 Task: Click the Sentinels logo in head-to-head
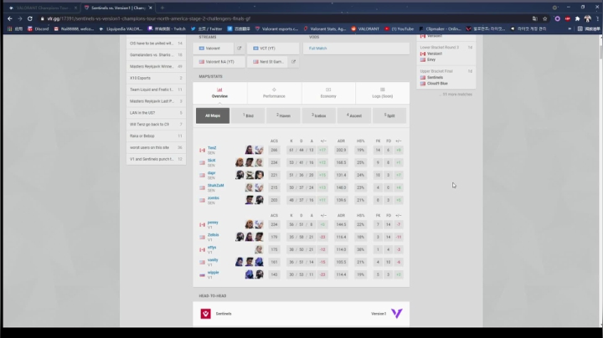pyautogui.click(x=206, y=314)
